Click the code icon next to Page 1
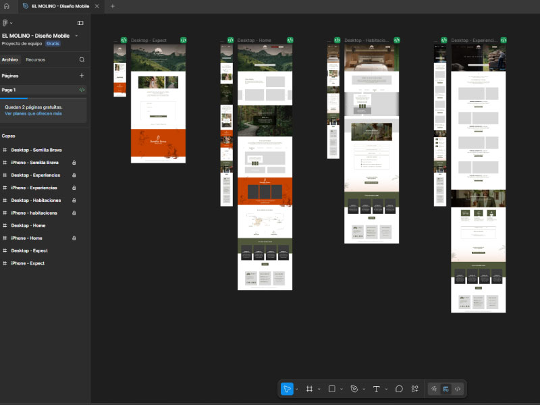 pyautogui.click(x=82, y=90)
